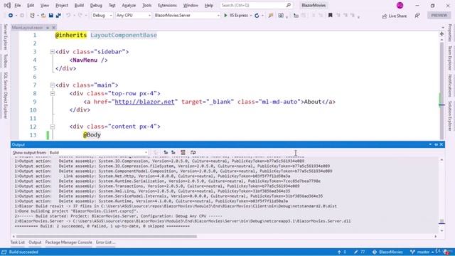Open the Debug configuration dropdown
455x256 pixels.
(x=102, y=16)
